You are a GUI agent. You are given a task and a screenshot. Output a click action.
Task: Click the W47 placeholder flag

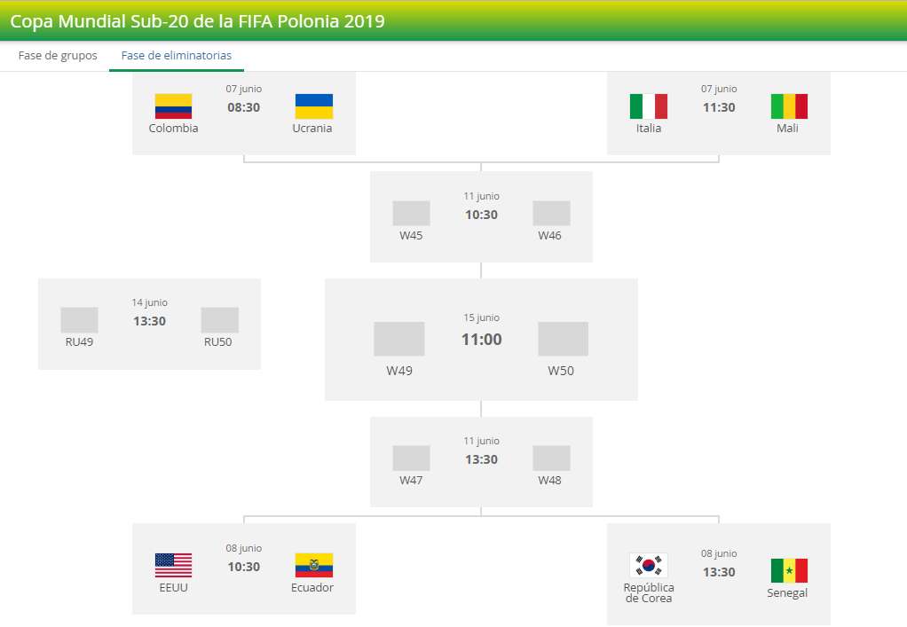[x=411, y=458]
